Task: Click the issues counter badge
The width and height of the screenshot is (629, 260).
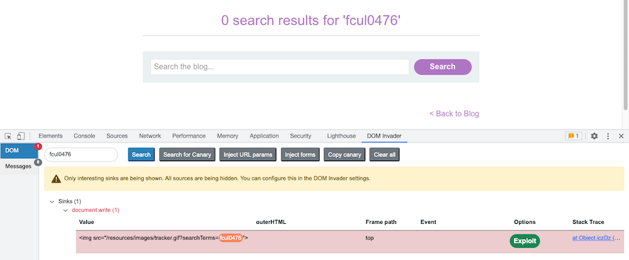Action: click(573, 136)
